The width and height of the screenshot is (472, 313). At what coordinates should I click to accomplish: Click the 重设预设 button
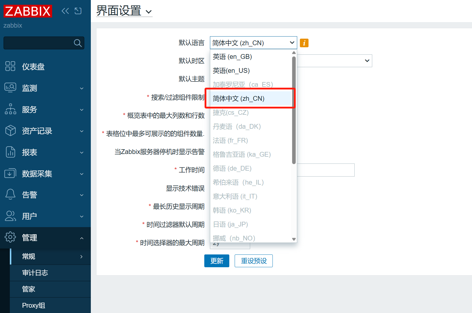tap(254, 261)
